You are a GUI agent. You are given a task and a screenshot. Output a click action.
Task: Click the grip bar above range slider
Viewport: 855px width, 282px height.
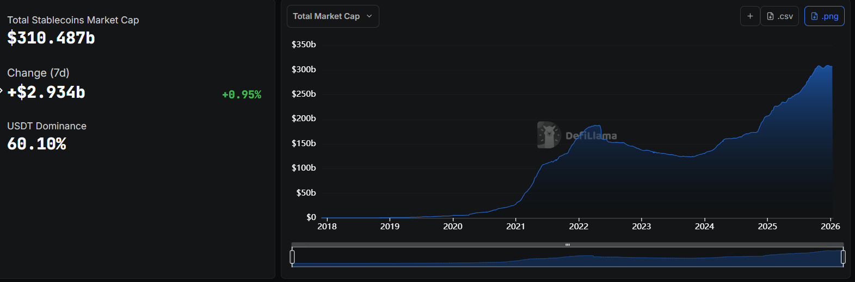pos(567,245)
